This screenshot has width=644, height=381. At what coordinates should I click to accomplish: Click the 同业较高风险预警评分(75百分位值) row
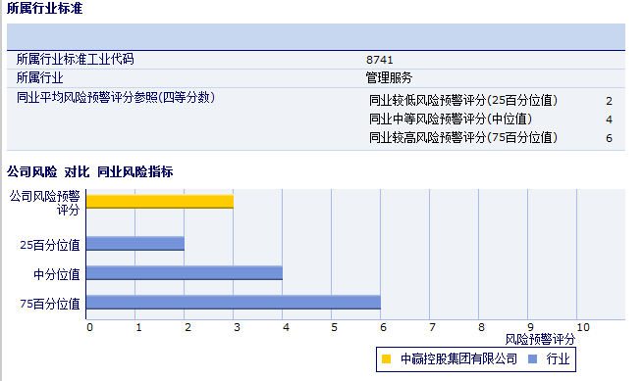[491, 138]
